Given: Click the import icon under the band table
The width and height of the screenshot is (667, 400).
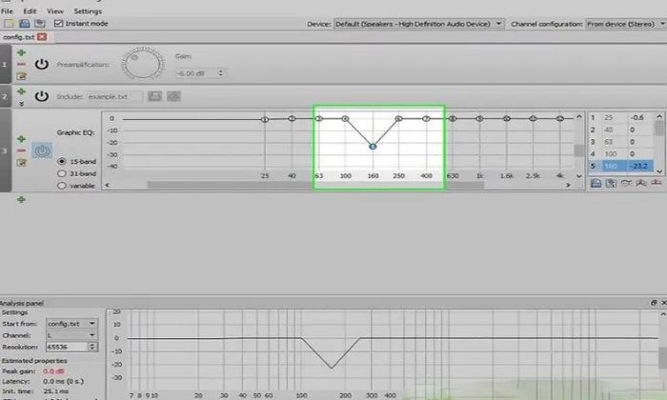Looking at the screenshot, I should point(596,183).
